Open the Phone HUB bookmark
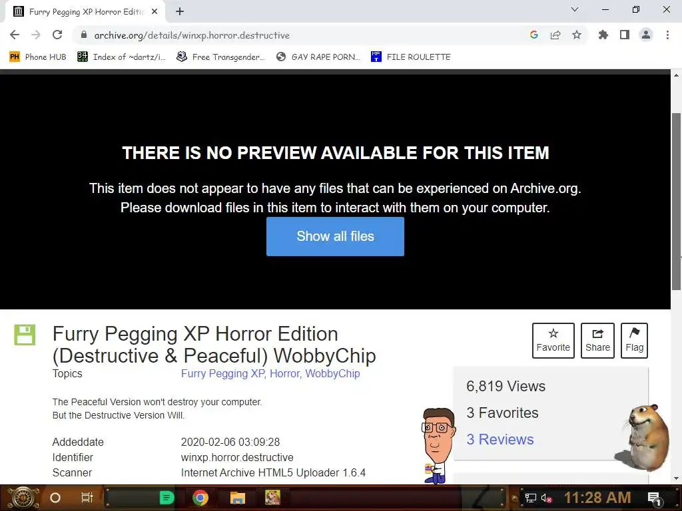Viewport: 682px width, 511px height. (38, 57)
